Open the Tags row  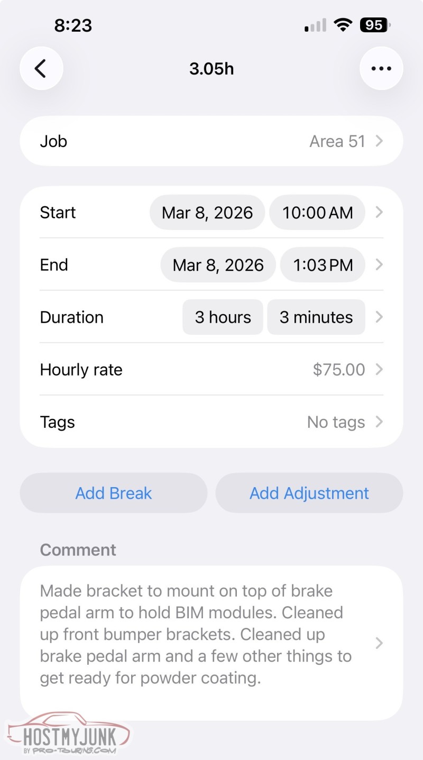click(212, 422)
